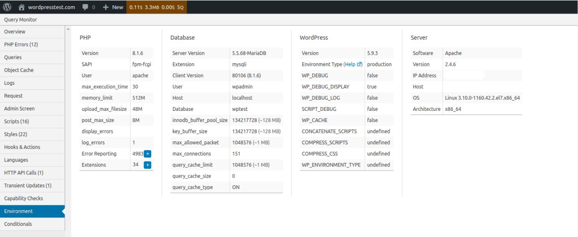Click COMPRESS_CSS undefined value
This screenshot has width=578, height=237.
pos(378,154)
